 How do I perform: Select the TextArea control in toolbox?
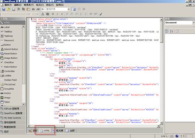[x=11, y=36]
